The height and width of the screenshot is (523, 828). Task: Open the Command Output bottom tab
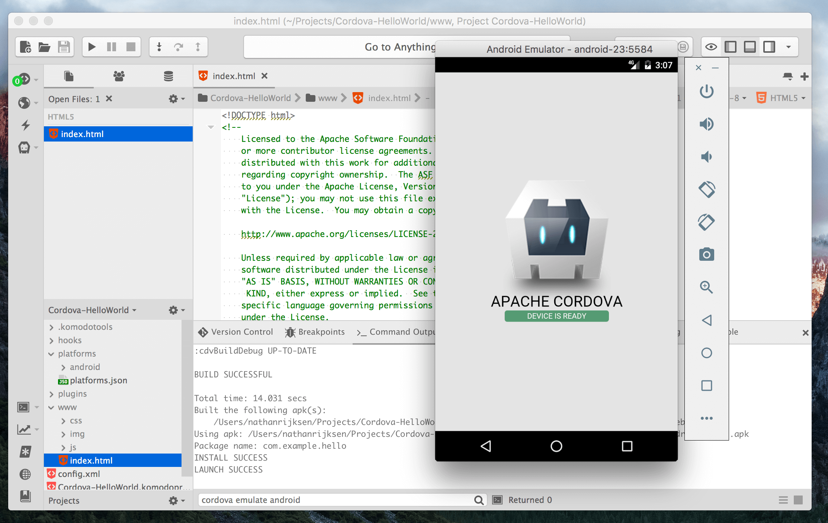396,332
